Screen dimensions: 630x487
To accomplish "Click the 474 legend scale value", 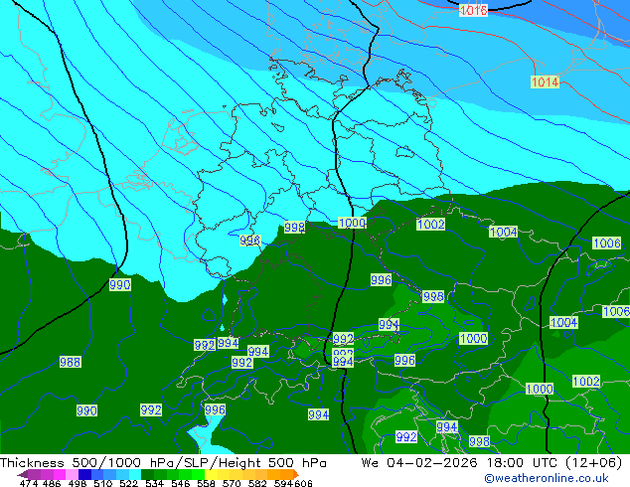I will pos(29,483).
